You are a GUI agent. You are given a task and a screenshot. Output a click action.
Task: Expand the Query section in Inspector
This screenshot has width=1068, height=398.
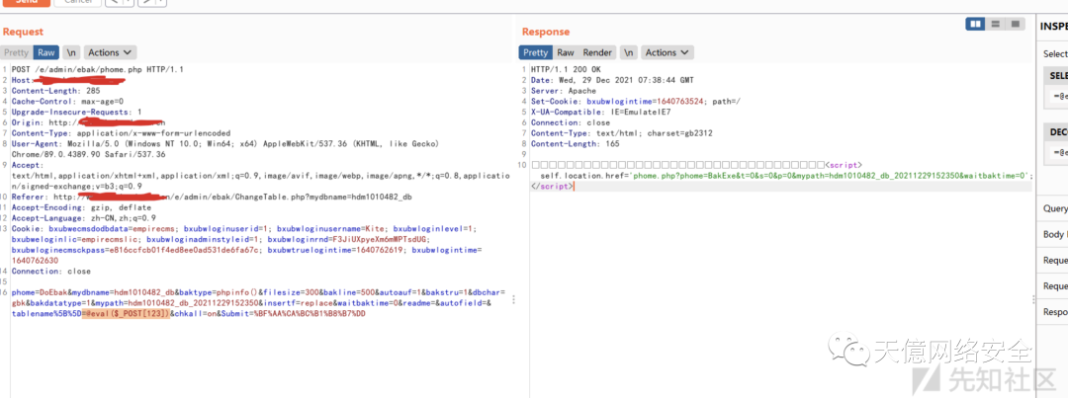point(1054,208)
